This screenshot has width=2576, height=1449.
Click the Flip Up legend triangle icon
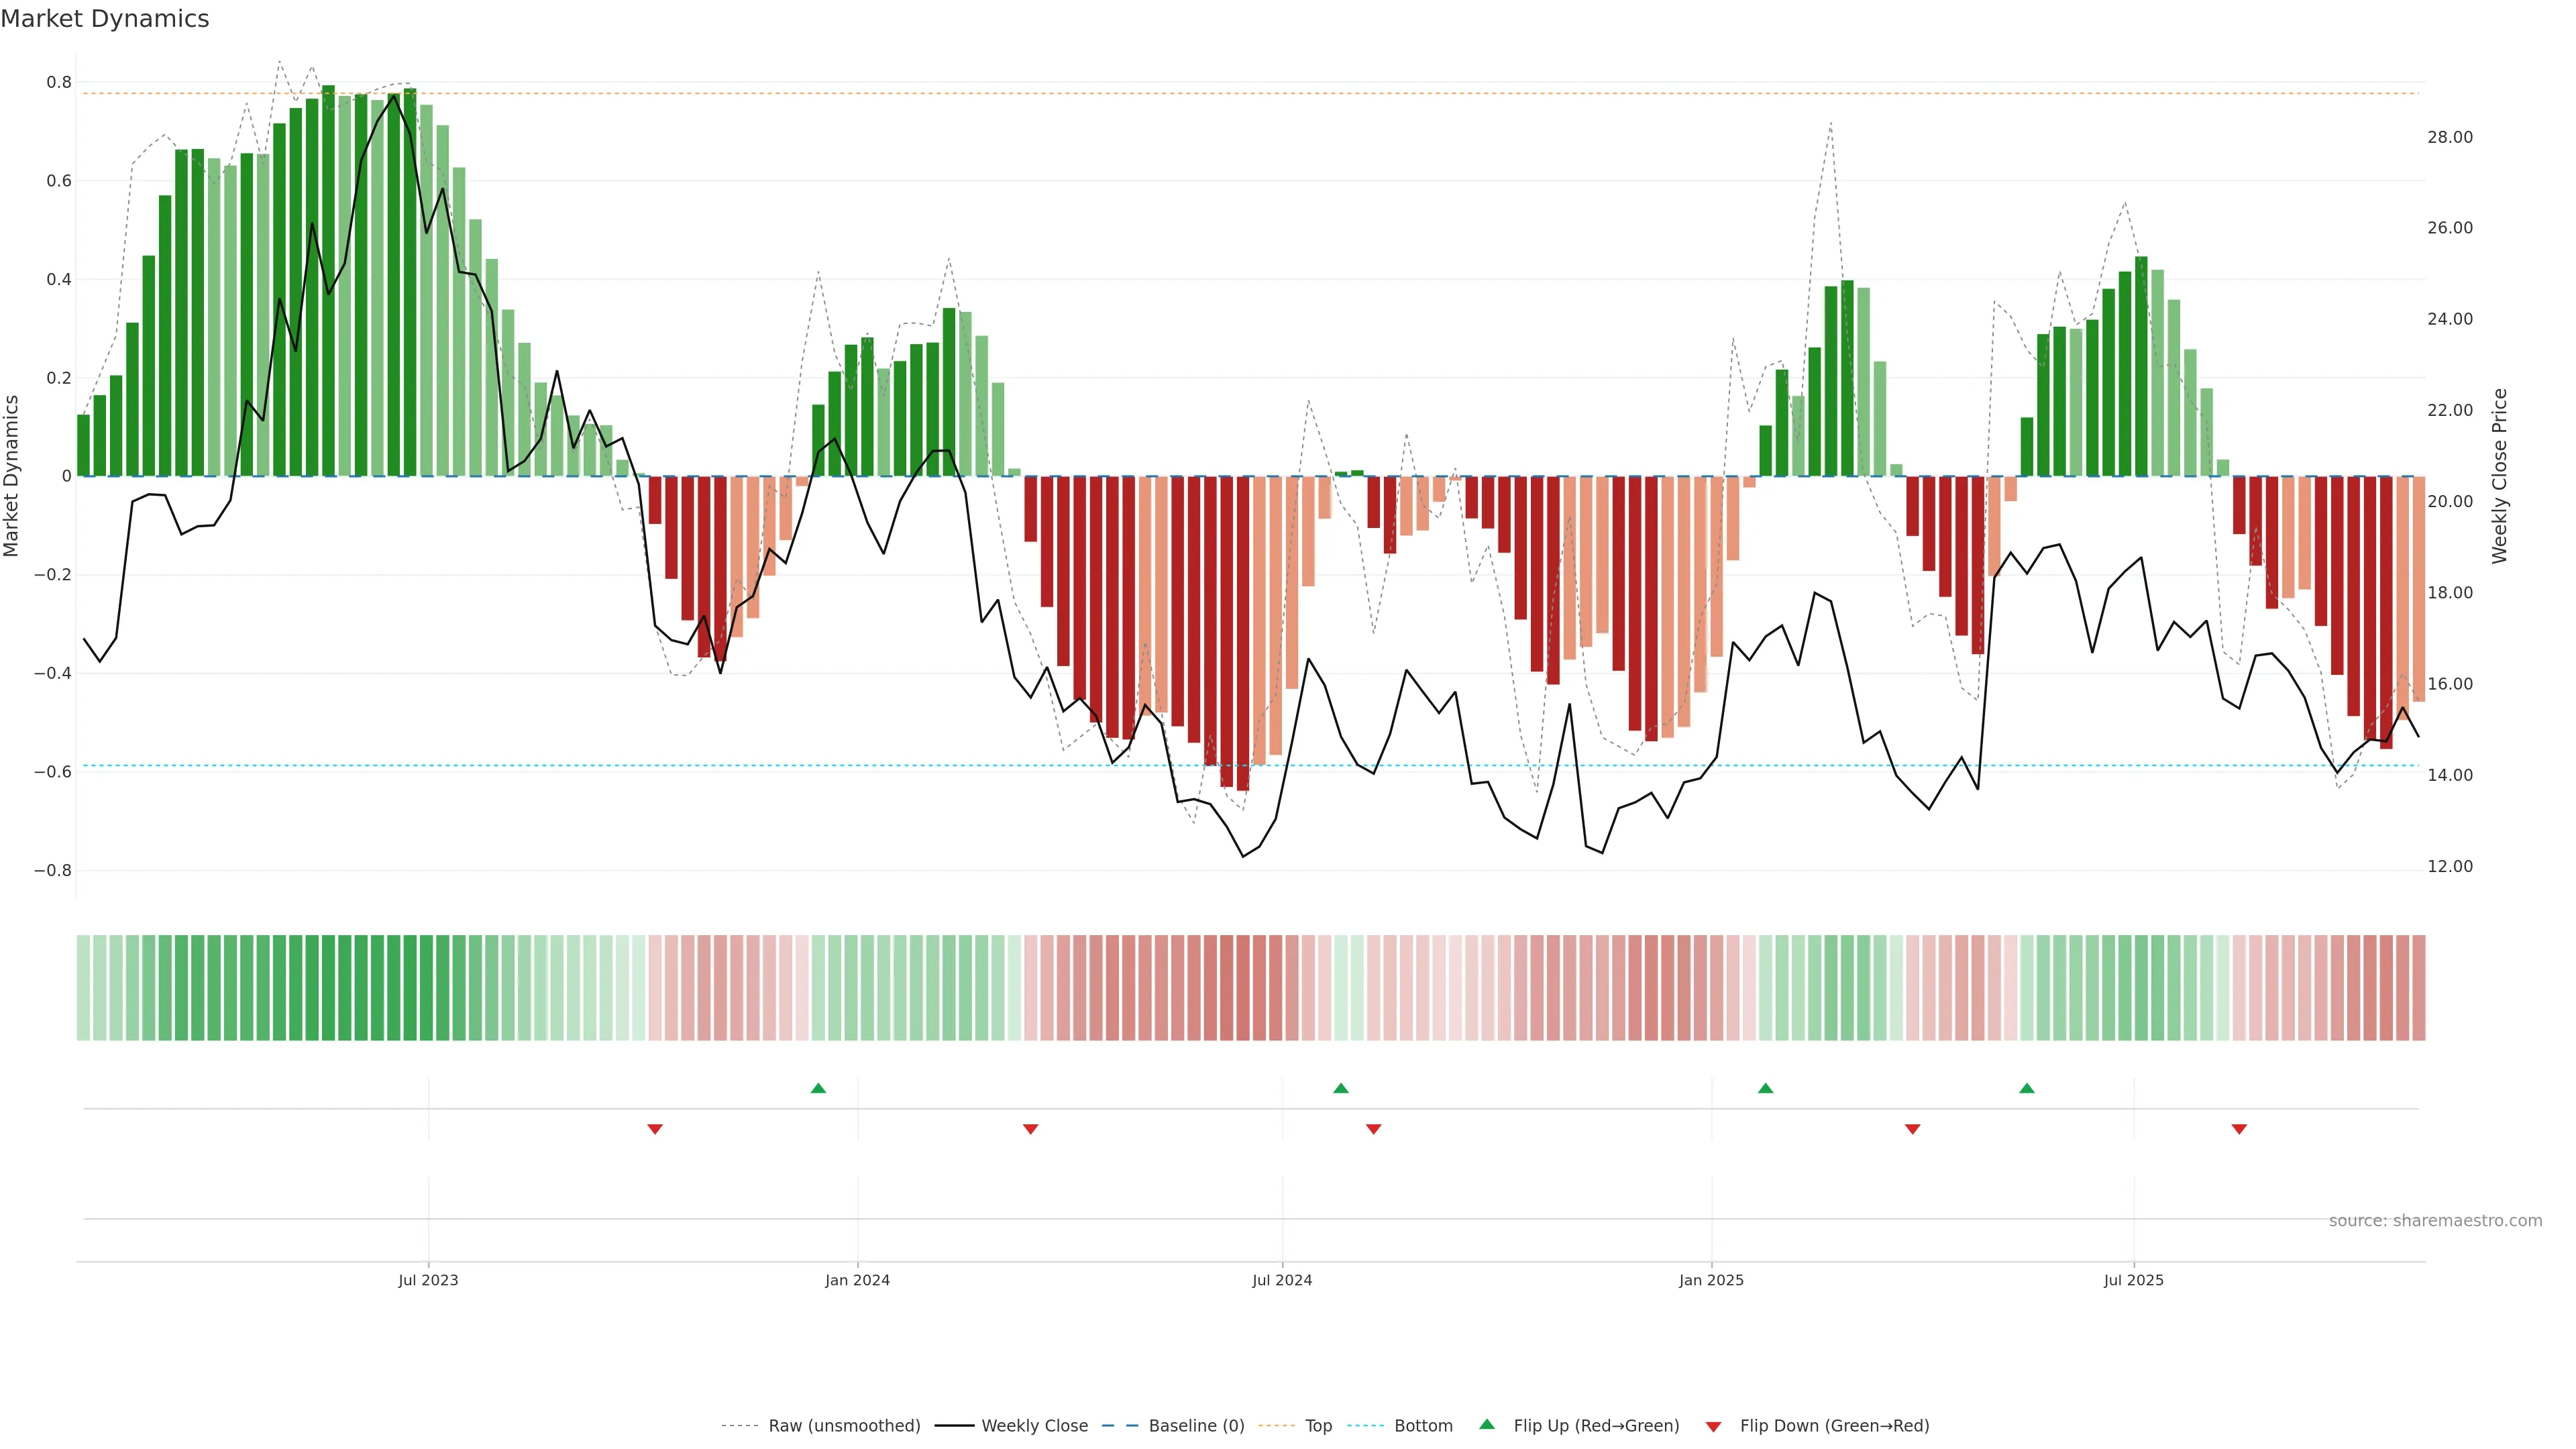tap(1487, 1424)
